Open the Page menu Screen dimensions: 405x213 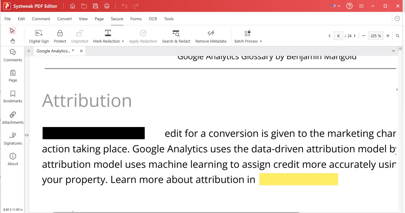[x=99, y=19]
